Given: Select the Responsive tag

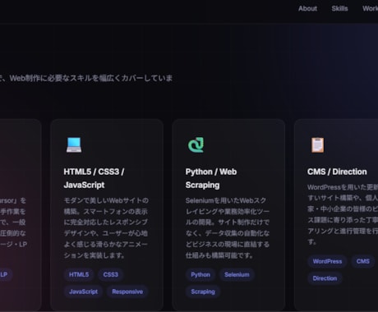Looking at the screenshot, I should point(127,291).
